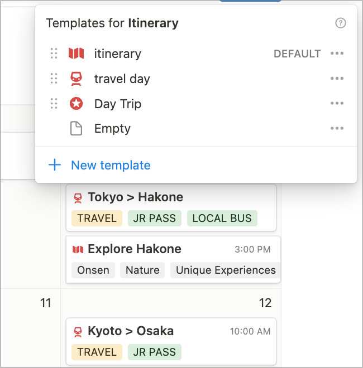Open the Tokyo > Hakone card
The height and width of the screenshot is (368, 363).
pos(171,208)
